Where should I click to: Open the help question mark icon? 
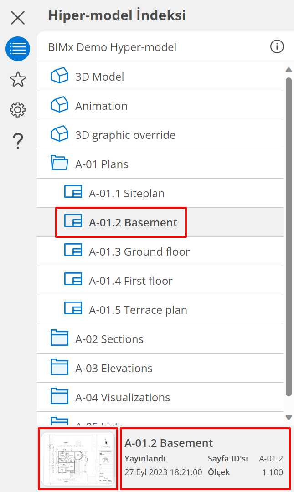18,141
